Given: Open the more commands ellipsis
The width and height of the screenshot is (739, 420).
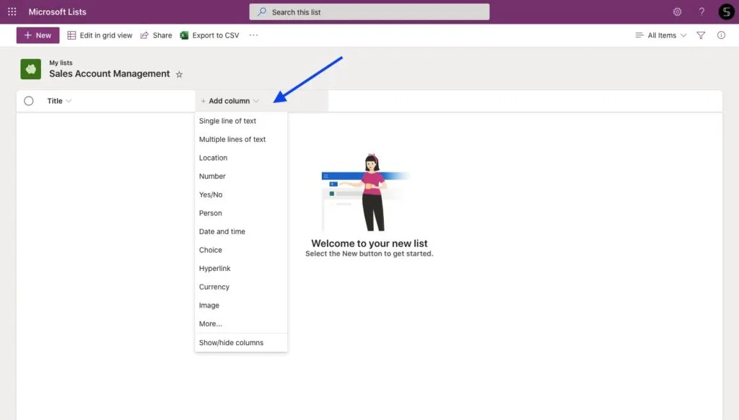Looking at the screenshot, I should 253,35.
